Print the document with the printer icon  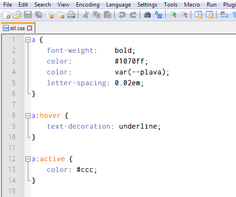71,15
